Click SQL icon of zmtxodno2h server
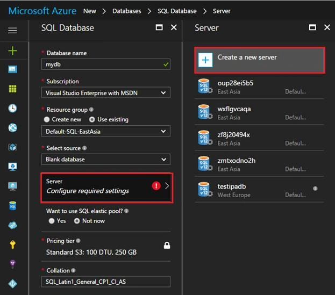Screen dimensions: 335x295 pos(205,164)
